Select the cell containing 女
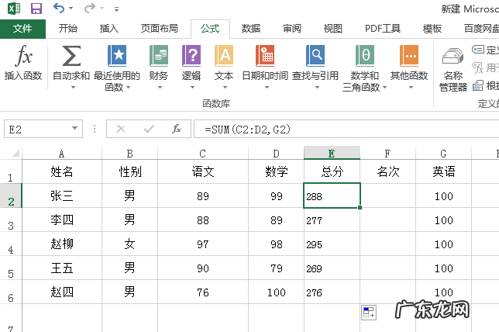Viewport: 499px width, 332px height. coord(129,244)
